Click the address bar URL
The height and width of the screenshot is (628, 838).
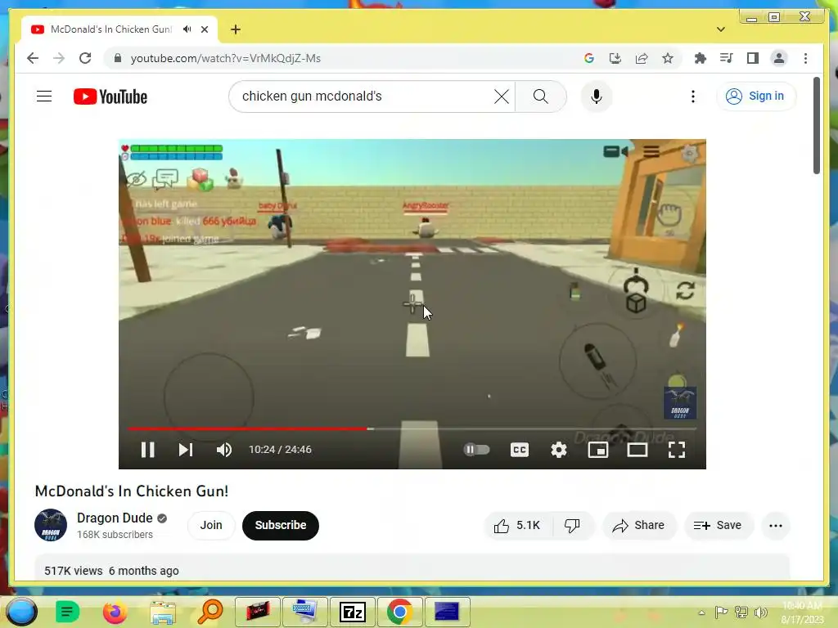point(226,58)
